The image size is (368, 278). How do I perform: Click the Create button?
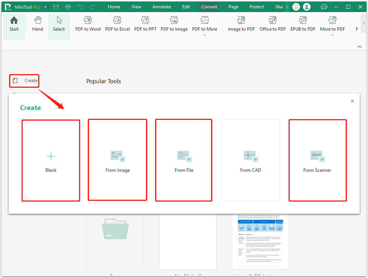coord(24,81)
